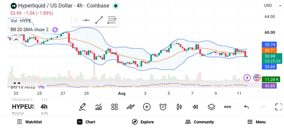Image resolution: width=284 pixels, height=128 pixels.
Task: Open the more options three-dots menu
Action: [227, 107]
